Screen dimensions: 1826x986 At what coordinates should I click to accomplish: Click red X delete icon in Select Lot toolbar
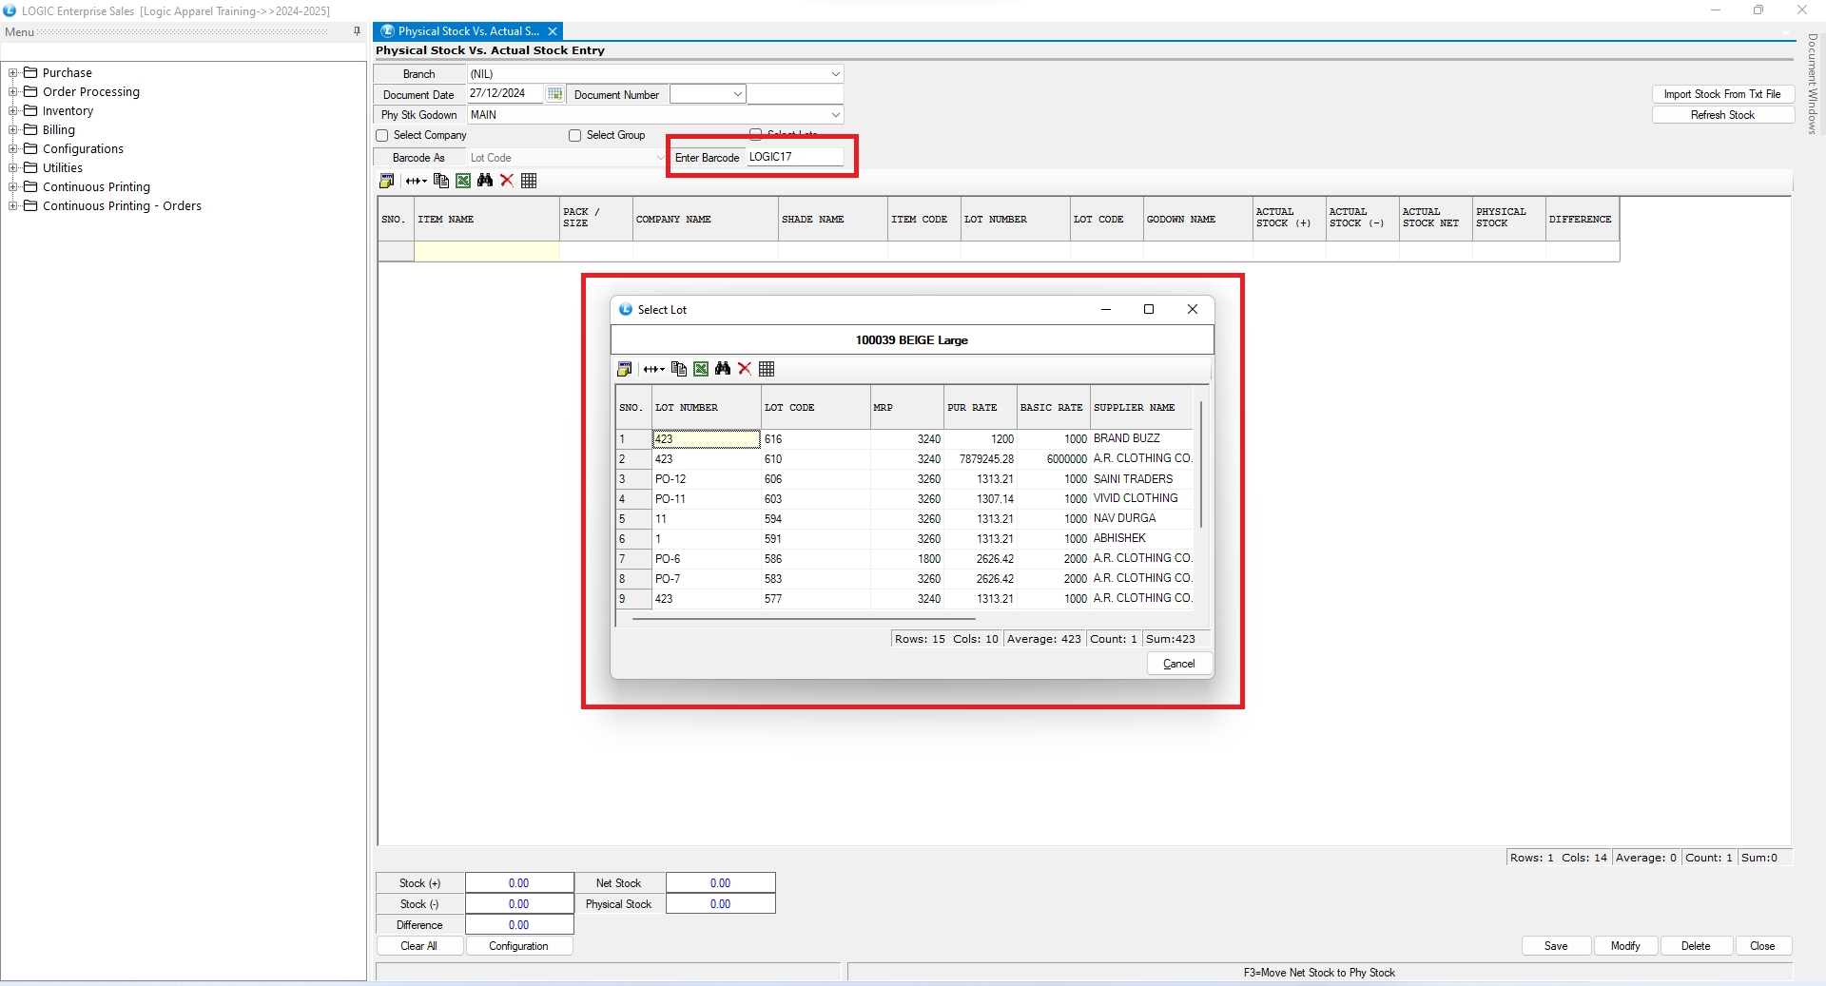745,369
